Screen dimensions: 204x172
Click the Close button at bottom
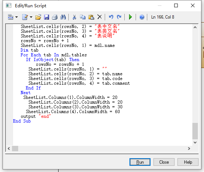click(x=164, y=162)
